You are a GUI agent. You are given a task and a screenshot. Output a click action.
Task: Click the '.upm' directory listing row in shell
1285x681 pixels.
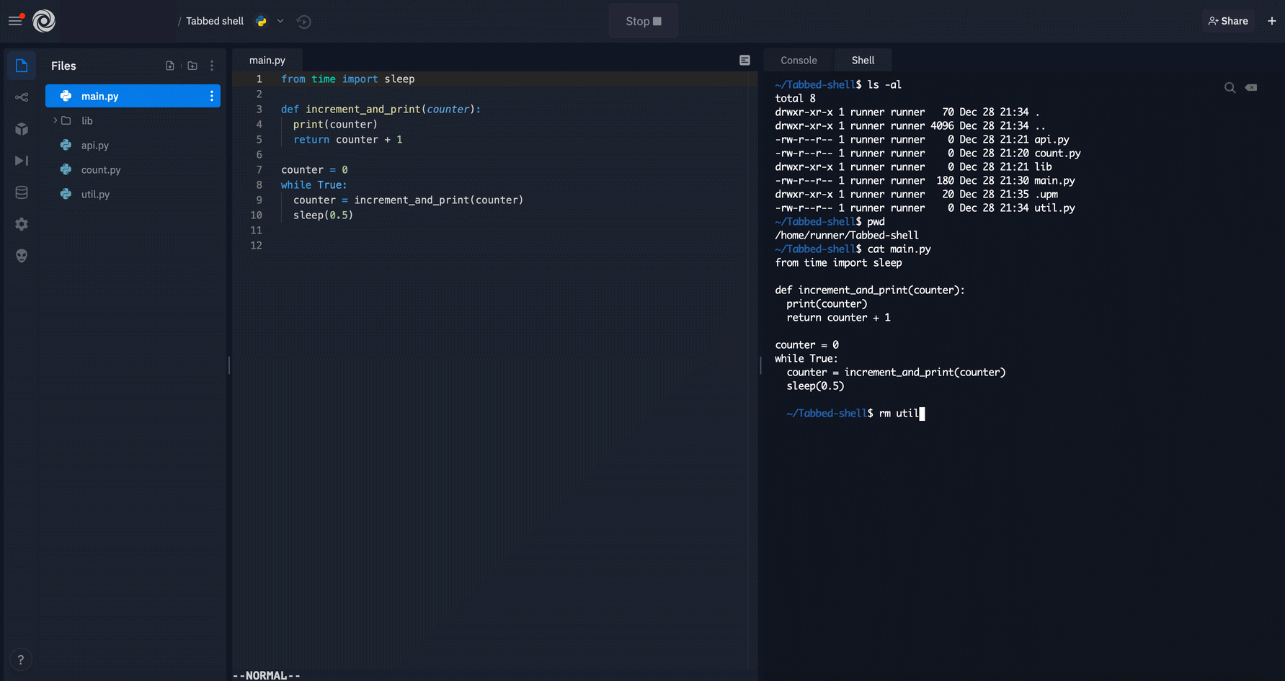click(917, 195)
